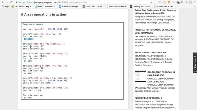Expand the bookmarks overflow chevron
The height and width of the screenshot is (110, 197).
tap(195, 6)
